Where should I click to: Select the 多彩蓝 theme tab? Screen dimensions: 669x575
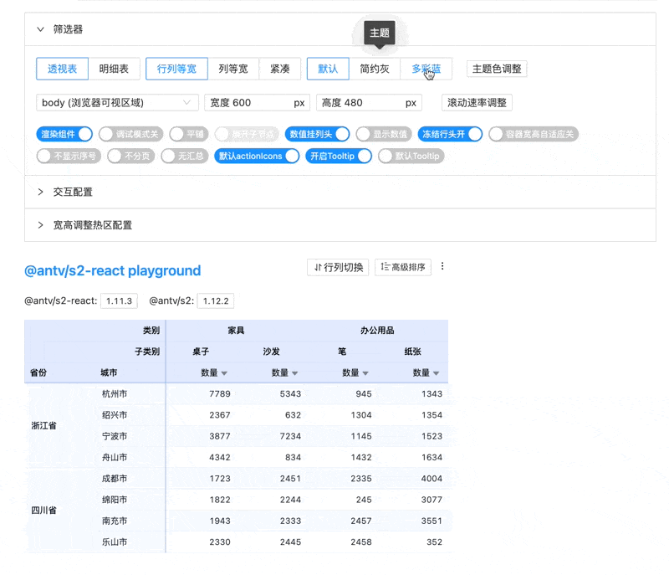428,69
